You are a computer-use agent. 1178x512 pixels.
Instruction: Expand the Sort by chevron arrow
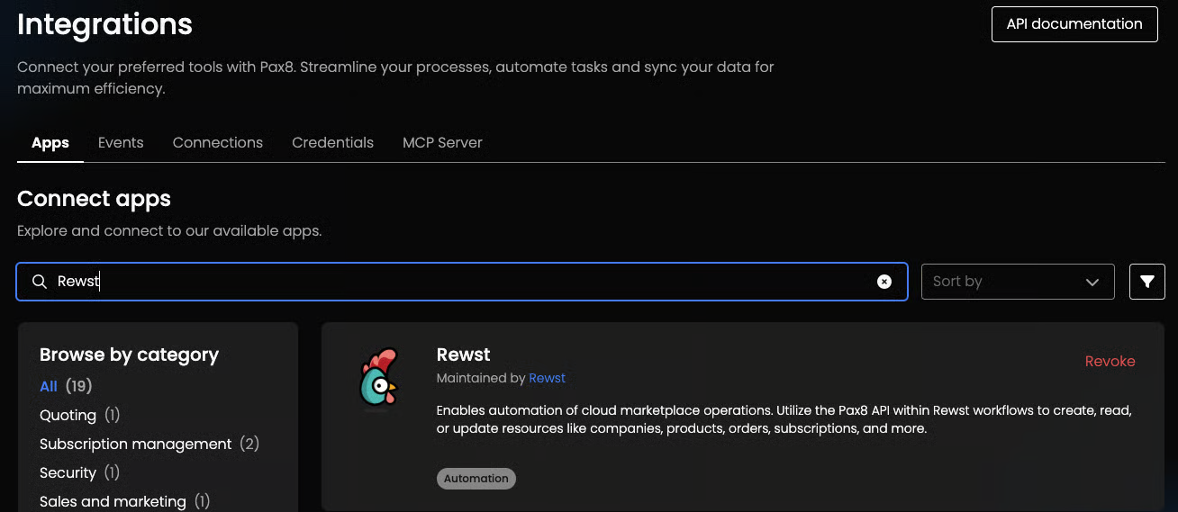pyautogui.click(x=1092, y=282)
